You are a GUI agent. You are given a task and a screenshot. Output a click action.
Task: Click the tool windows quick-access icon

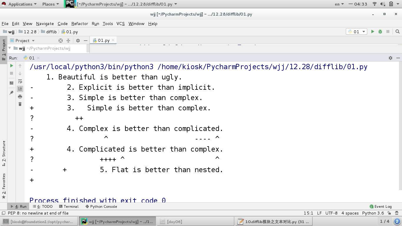point(3,213)
